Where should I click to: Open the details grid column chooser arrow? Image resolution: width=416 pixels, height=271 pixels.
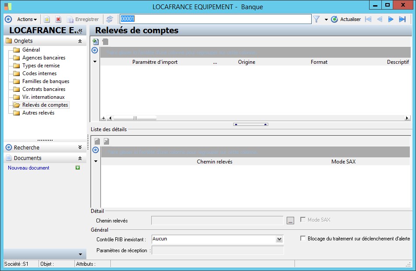coord(96,161)
